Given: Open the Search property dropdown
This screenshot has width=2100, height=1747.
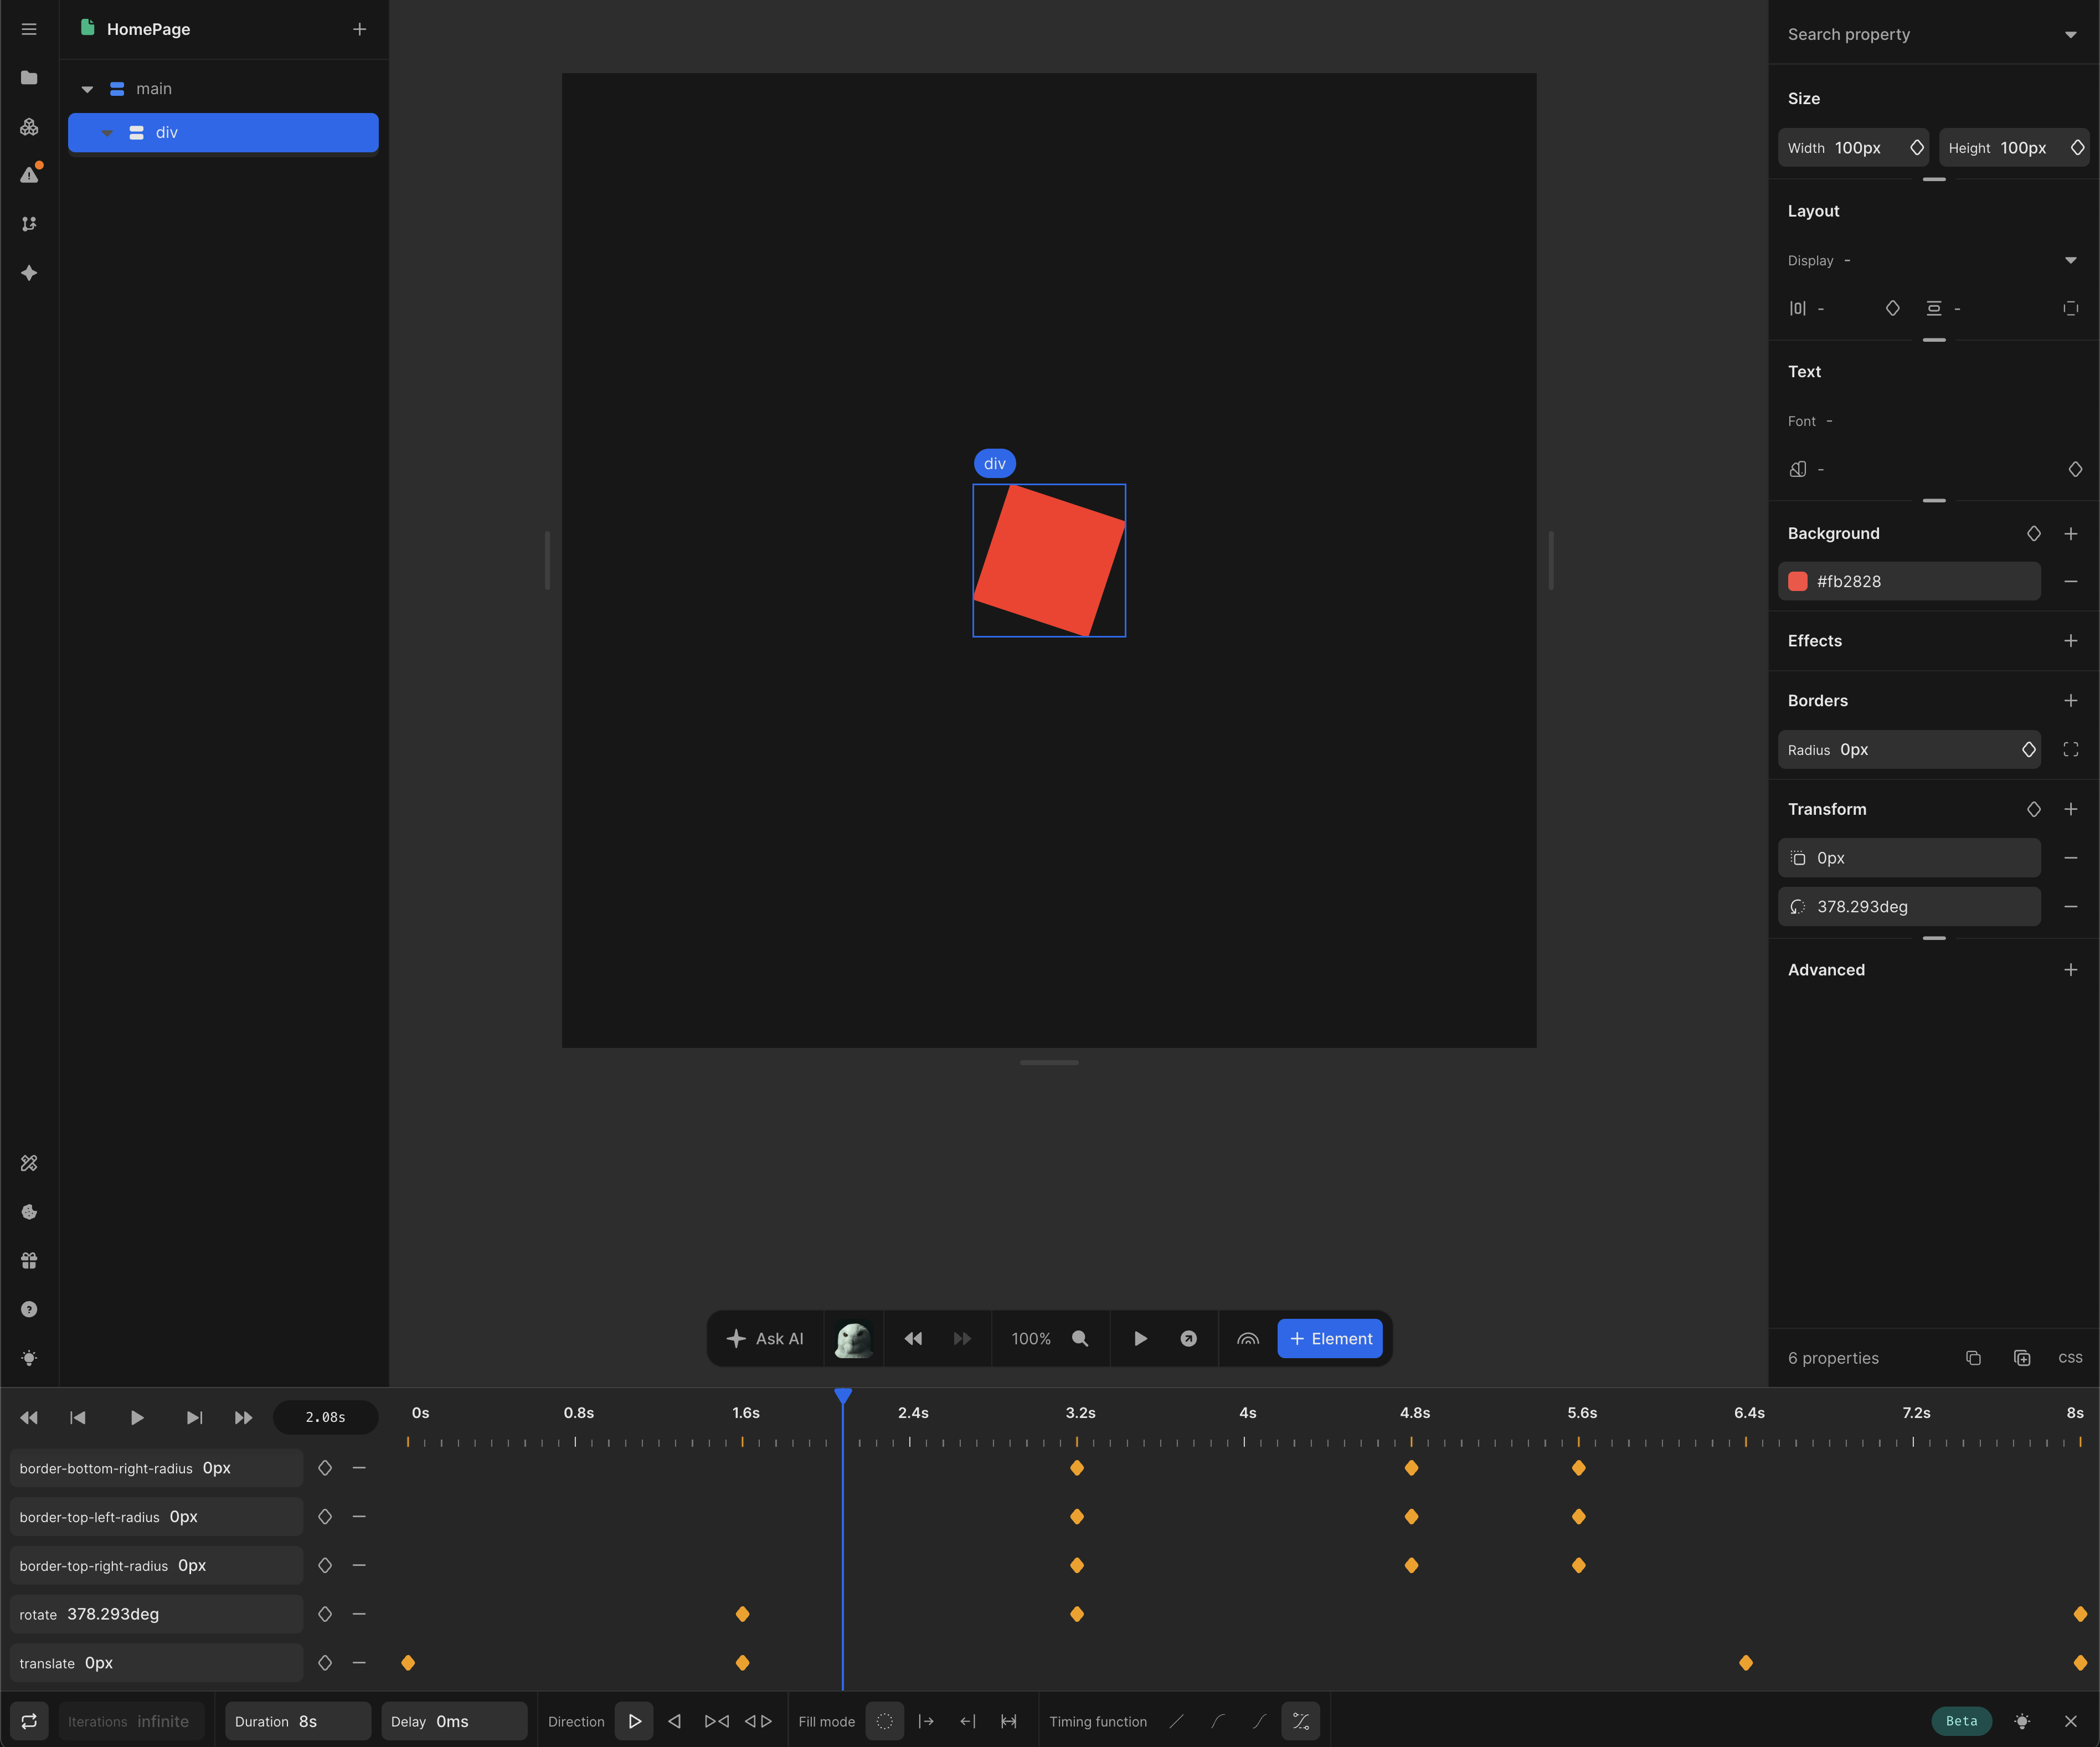Looking at the screenshot, I should [x=2070, y=35].
